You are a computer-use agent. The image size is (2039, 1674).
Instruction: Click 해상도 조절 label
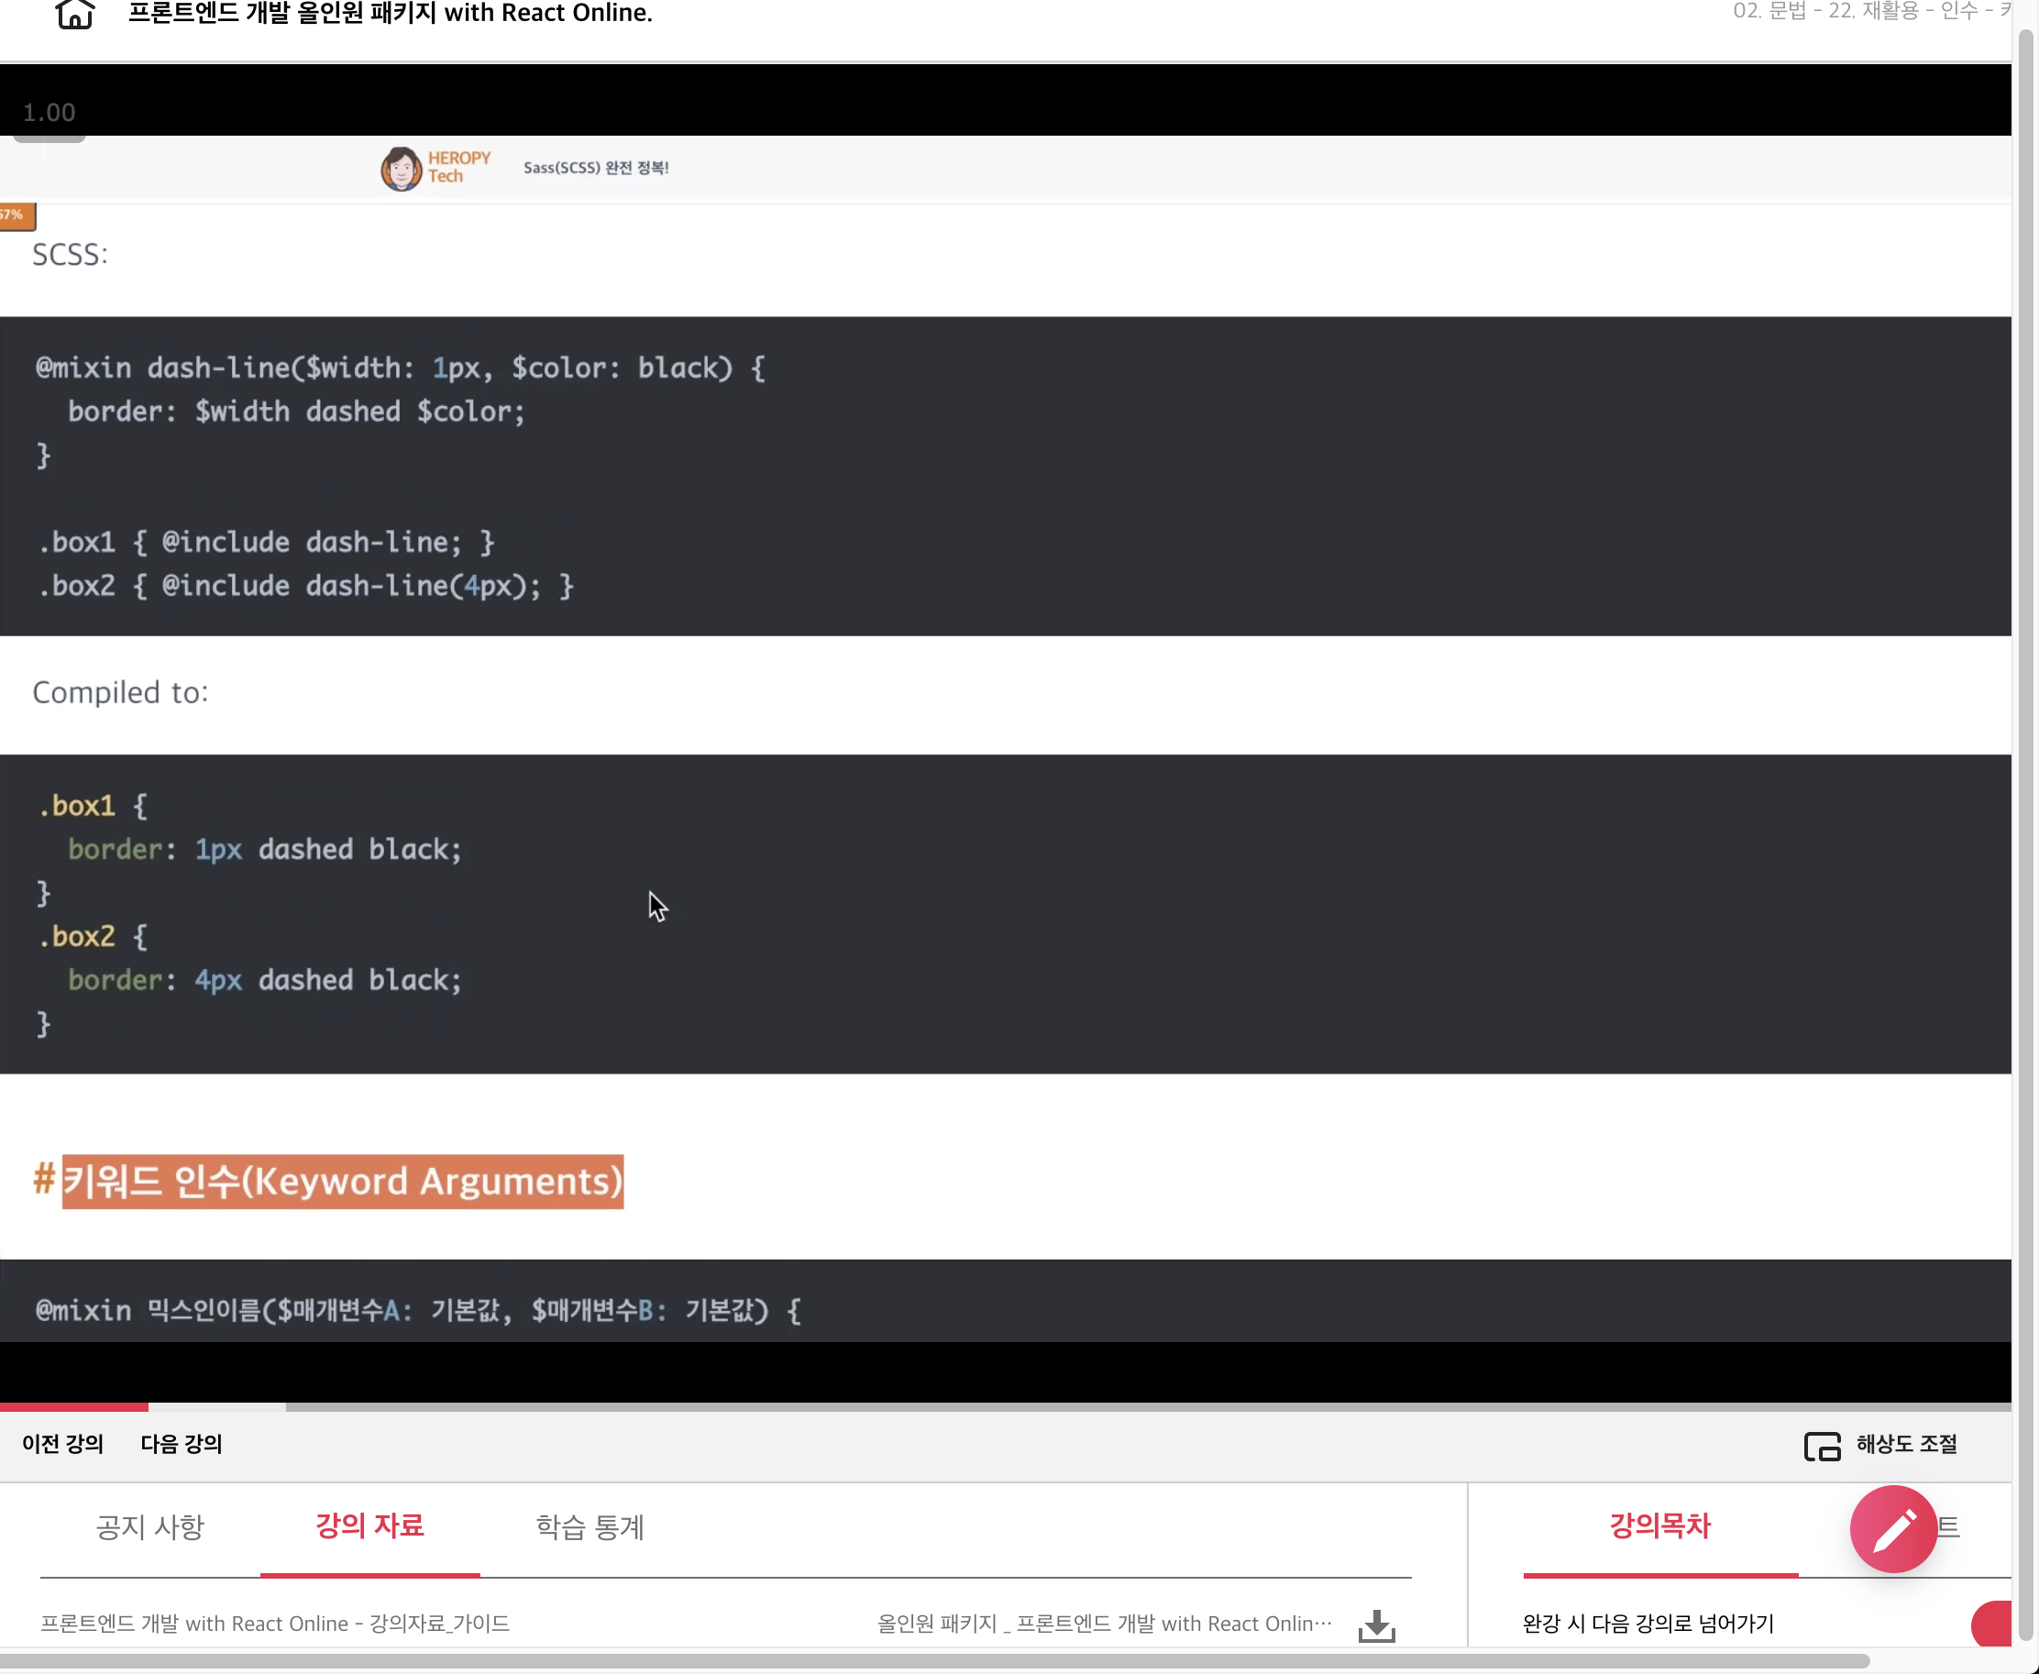tap(1906, 1444)
